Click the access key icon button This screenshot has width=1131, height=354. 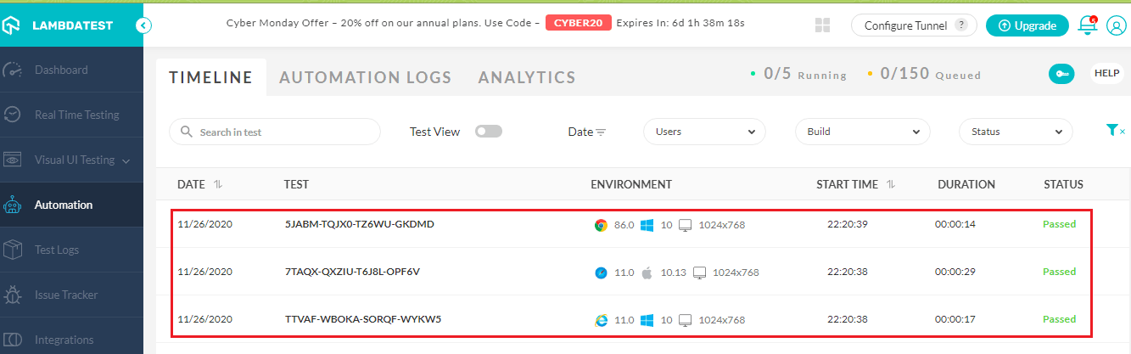[x=1061, y=74]
